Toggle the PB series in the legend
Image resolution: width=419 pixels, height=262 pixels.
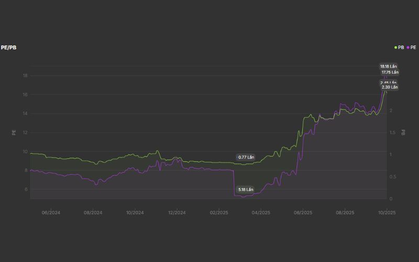[x=401, y=47]
